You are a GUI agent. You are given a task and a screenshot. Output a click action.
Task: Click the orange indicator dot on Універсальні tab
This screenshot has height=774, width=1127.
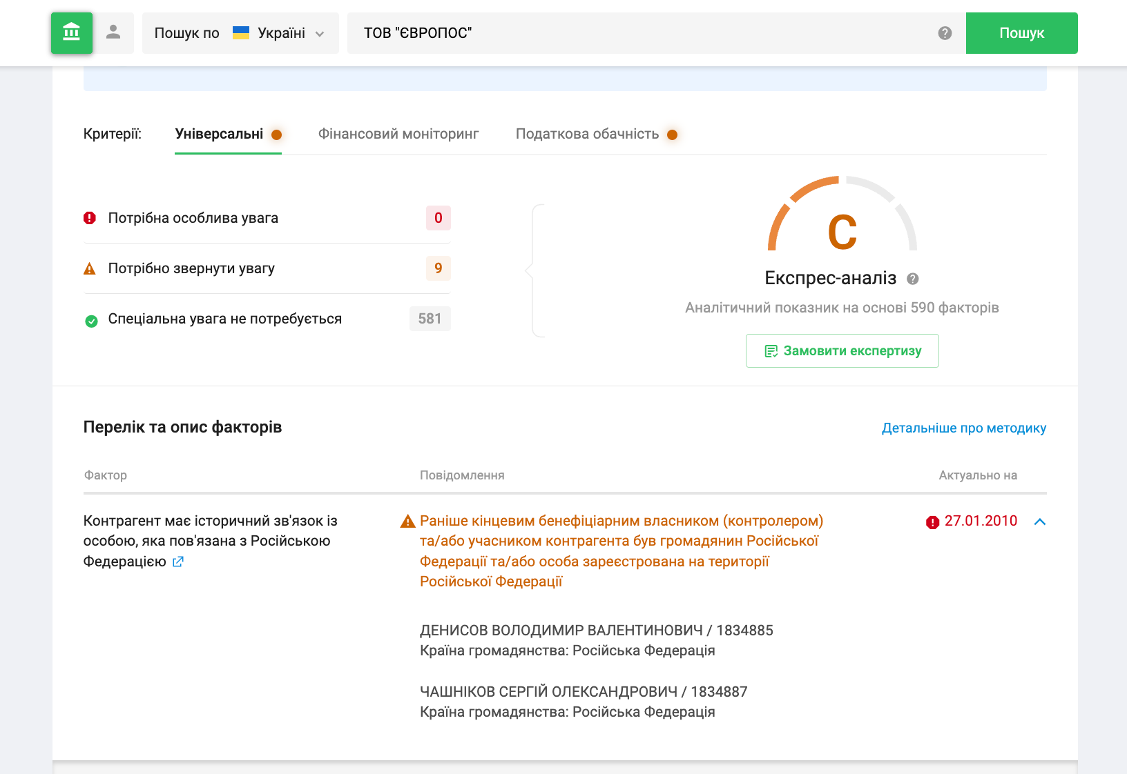coord(277,134)
